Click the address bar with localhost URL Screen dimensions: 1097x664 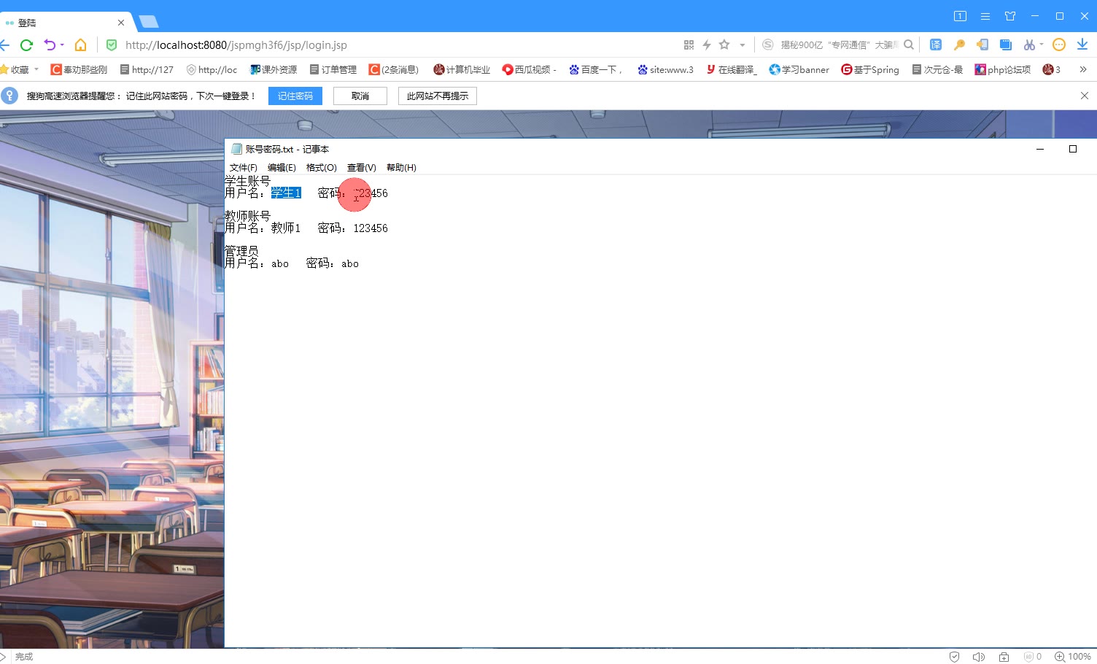(236, 45)
